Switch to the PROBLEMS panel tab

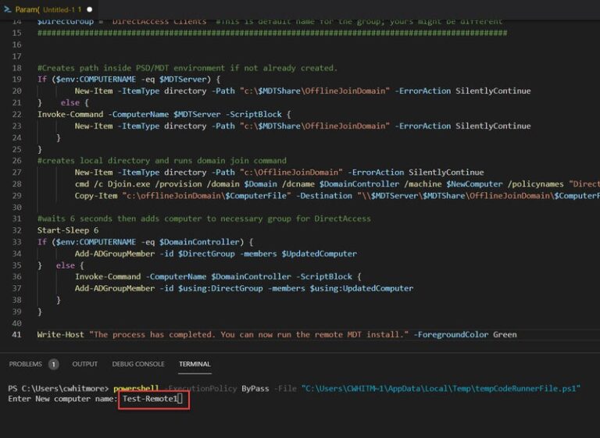25,364
